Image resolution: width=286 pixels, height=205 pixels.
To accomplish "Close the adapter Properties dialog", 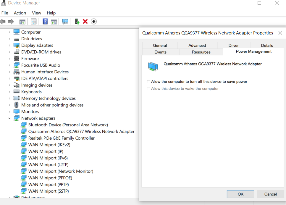I will point(280,33).
